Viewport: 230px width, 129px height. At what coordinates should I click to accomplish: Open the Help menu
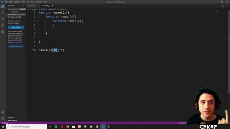(45, 2)
